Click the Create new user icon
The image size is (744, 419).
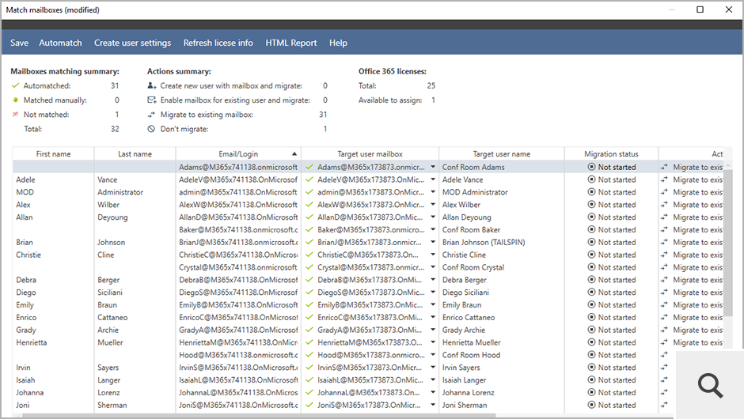tap(151, 86)
